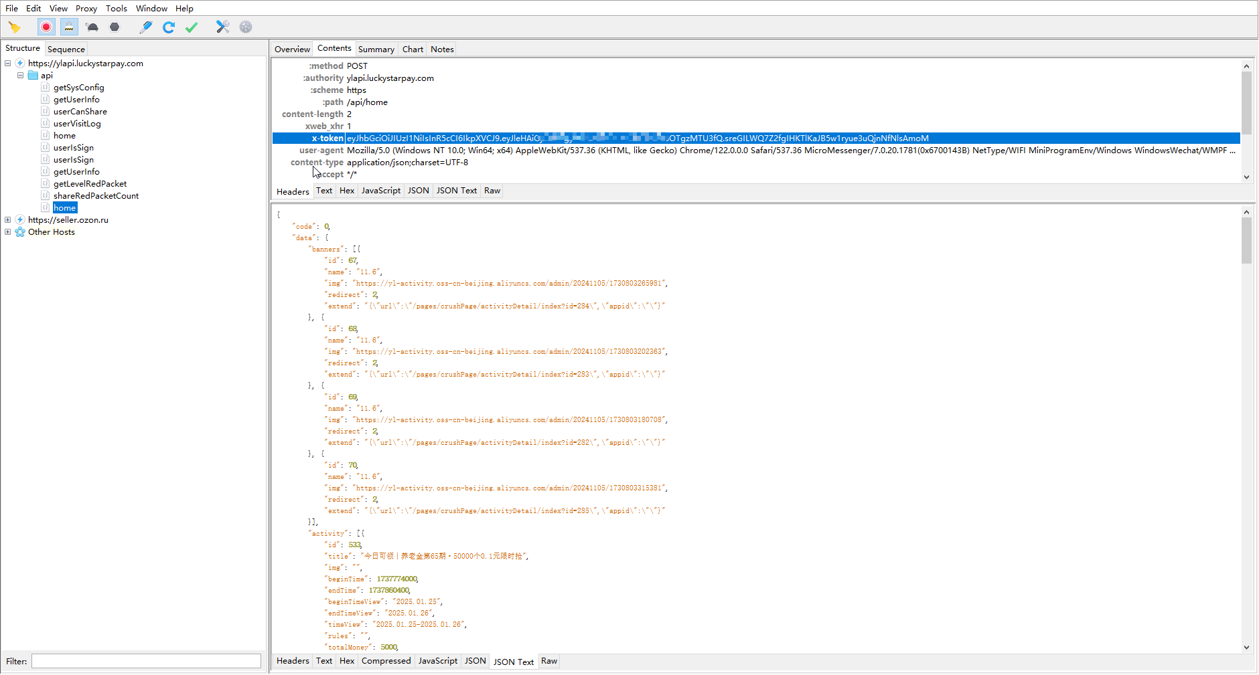
Task: Expand the Other Hosts node
Action: coord(8,232)
